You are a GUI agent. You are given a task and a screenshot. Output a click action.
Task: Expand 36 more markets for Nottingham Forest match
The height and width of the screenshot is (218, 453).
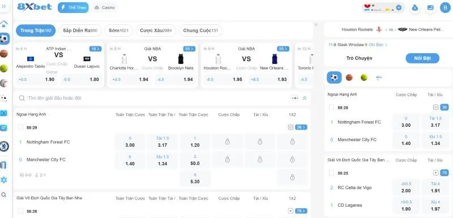tap(301, 127)
